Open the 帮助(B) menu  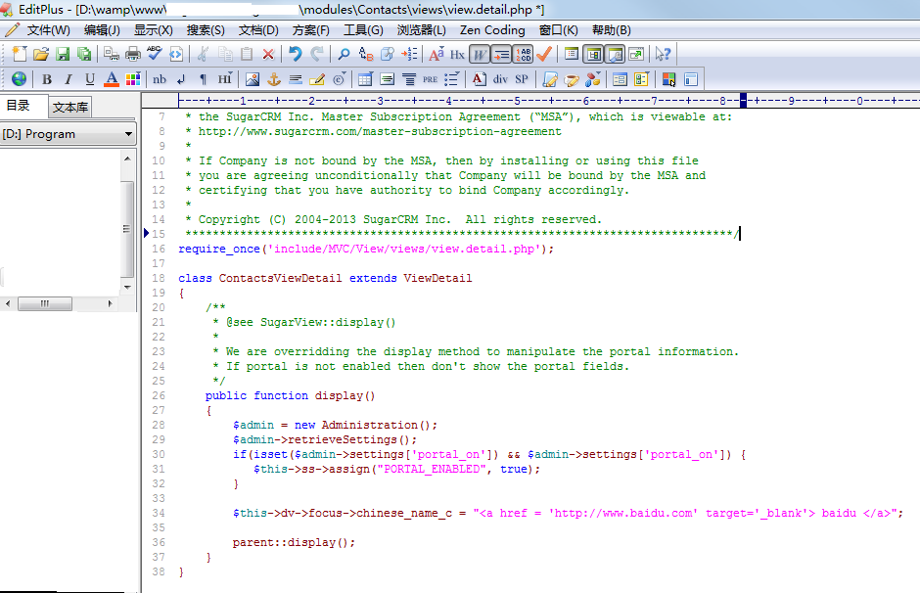(x=612, y=30)
